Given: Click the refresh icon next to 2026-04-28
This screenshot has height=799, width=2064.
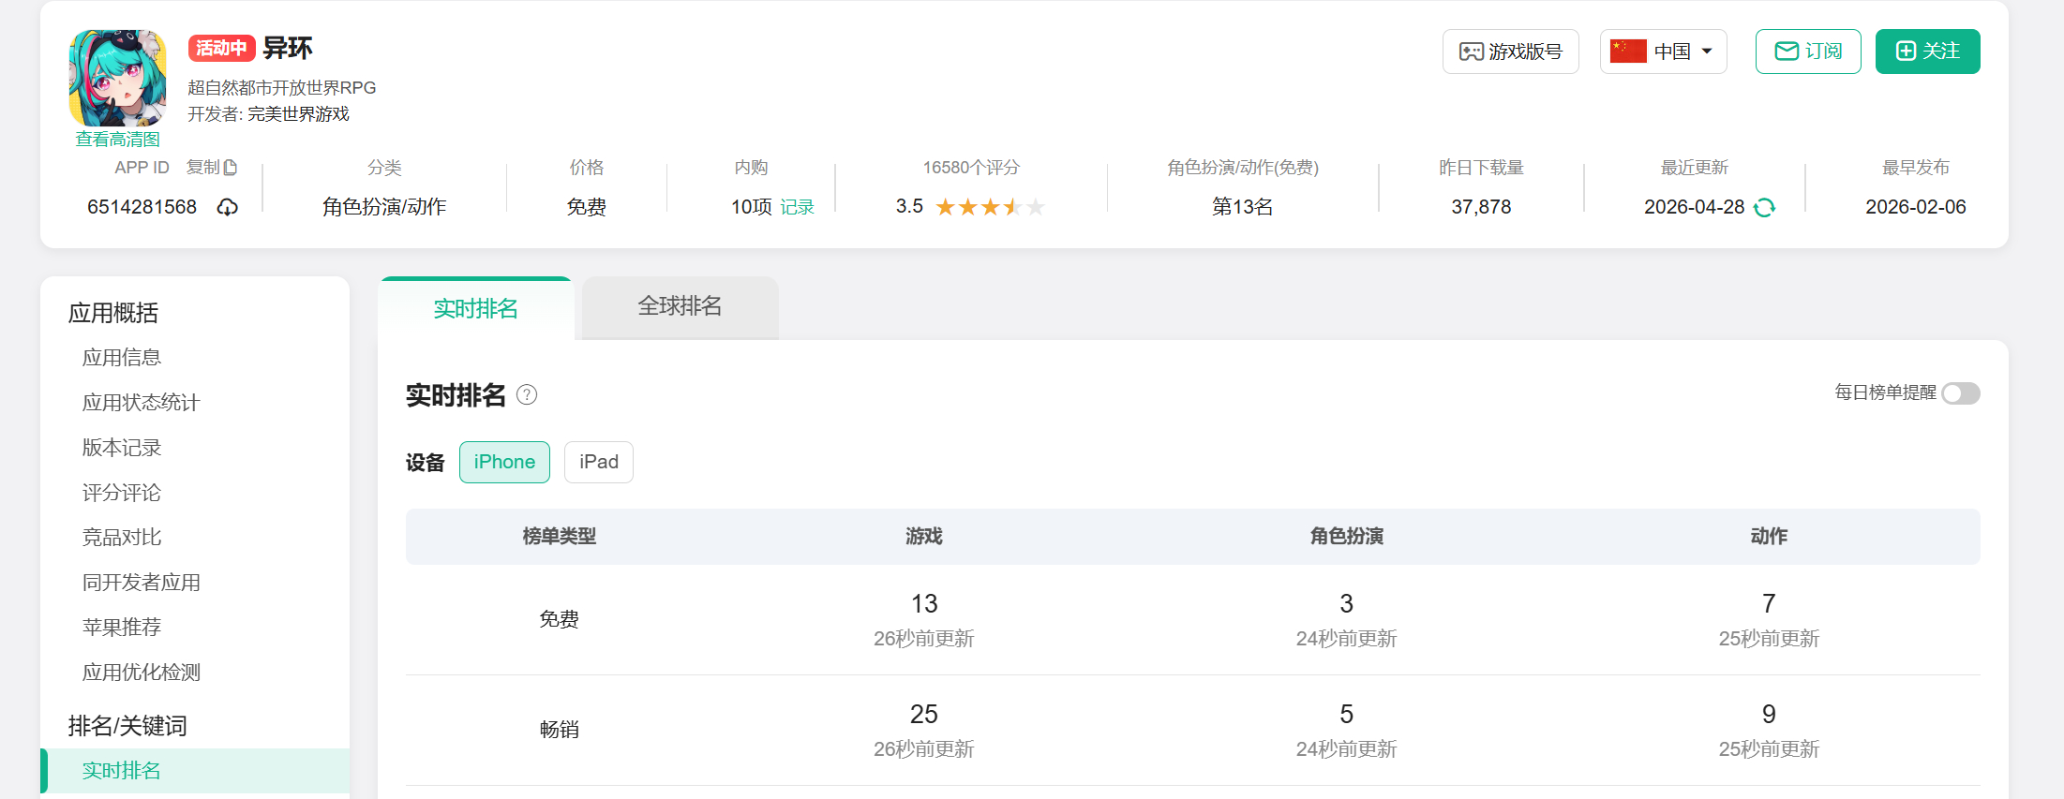Looking at the screenshot, I should click(1764, 207).
